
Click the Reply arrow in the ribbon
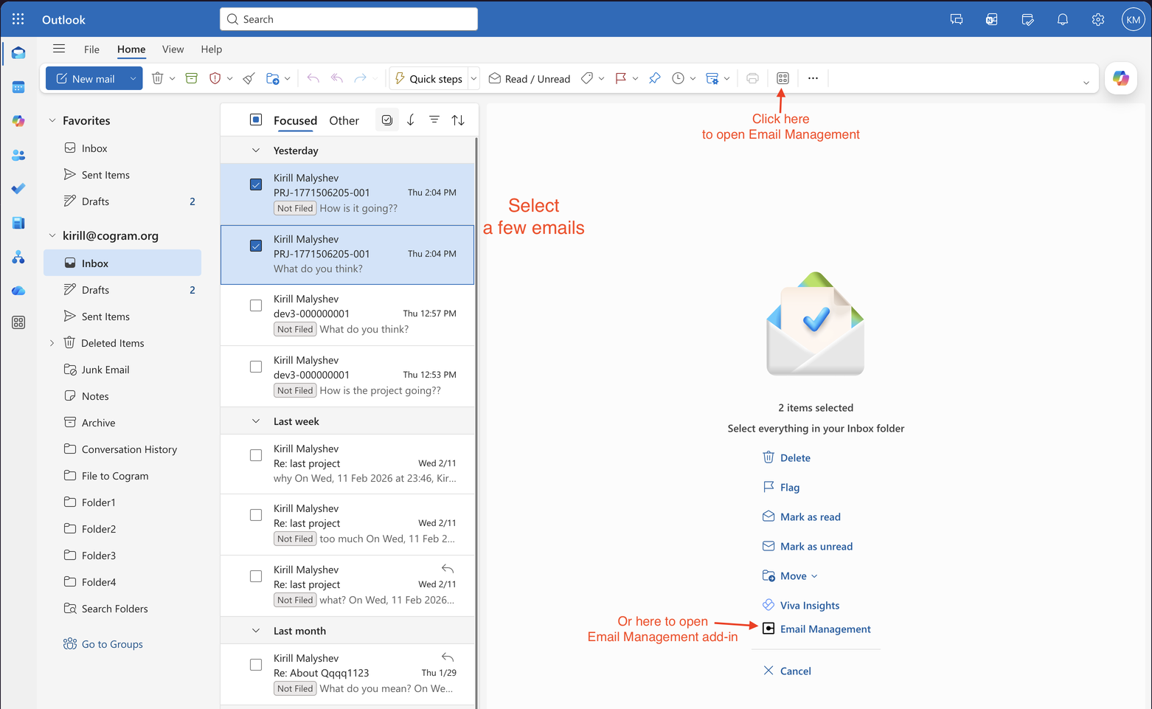tap(313, 78)
